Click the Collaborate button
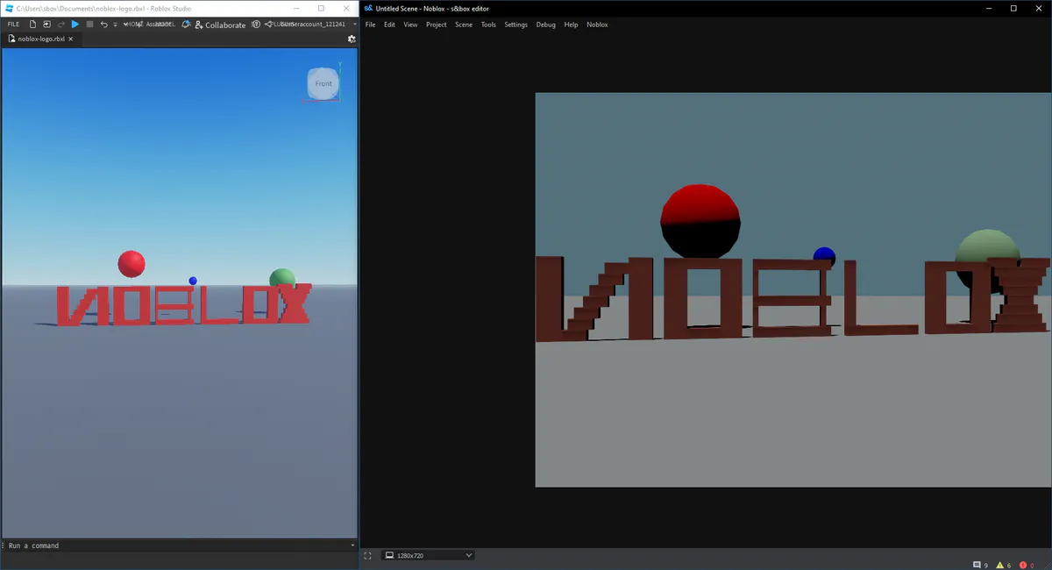 point(220,25)
